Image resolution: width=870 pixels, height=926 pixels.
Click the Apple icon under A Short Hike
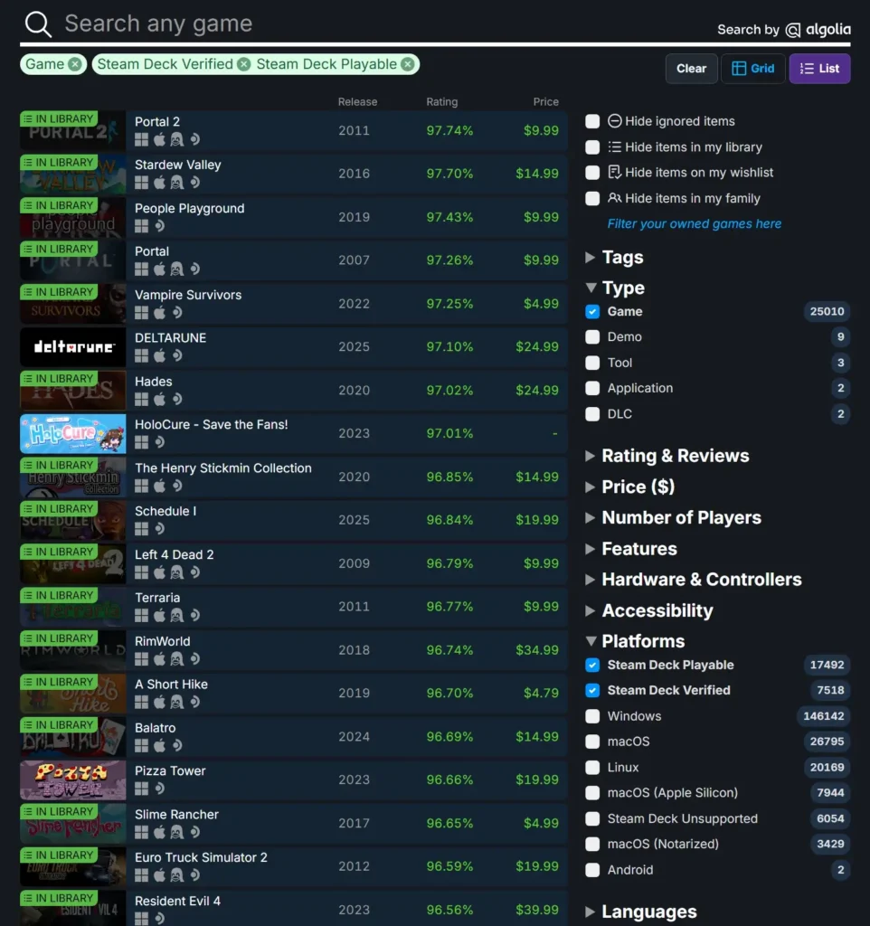pyautogui.click(x=159, y=702)
